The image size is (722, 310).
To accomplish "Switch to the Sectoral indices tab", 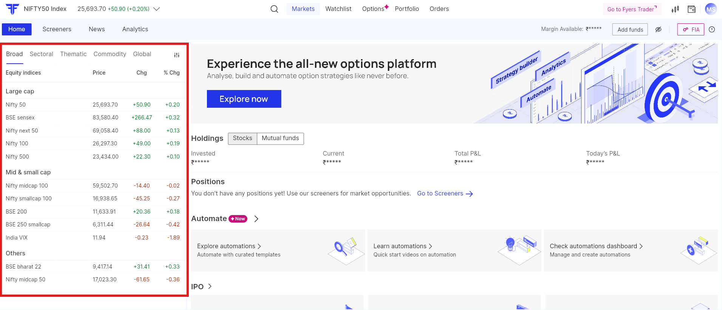I will pyautogui.click(x=41, y=54).
